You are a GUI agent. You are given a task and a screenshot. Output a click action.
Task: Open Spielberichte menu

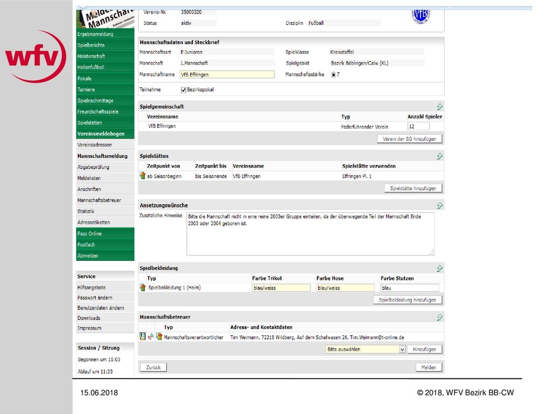pos(105,45)
